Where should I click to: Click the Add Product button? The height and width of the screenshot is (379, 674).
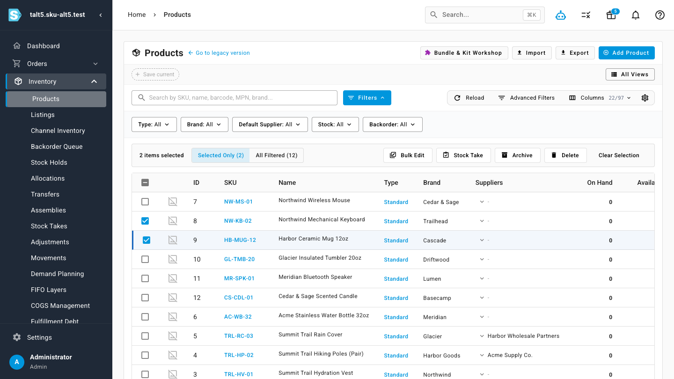click(x=627, y=53)
